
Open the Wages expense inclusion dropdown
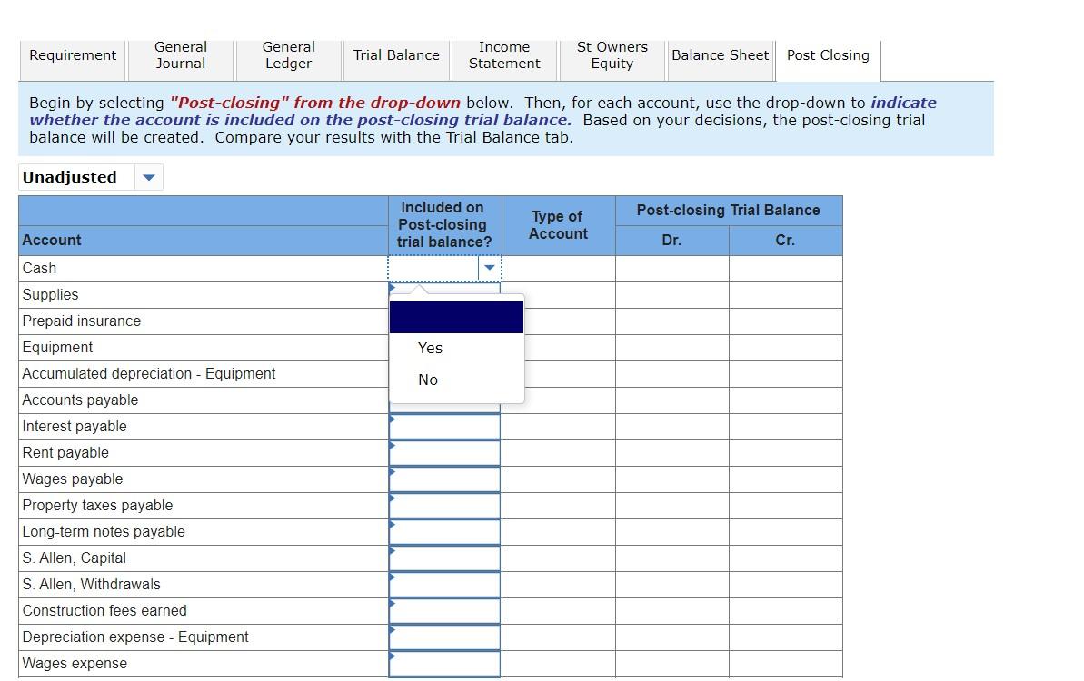[444, 663]
